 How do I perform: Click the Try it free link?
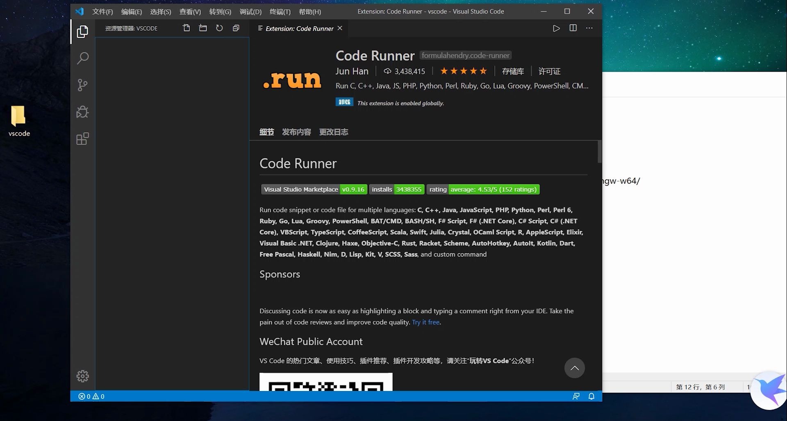(x=425, y=322)
